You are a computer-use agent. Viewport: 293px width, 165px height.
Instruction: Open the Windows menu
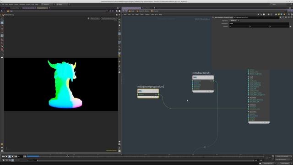(x=22, y=4)
